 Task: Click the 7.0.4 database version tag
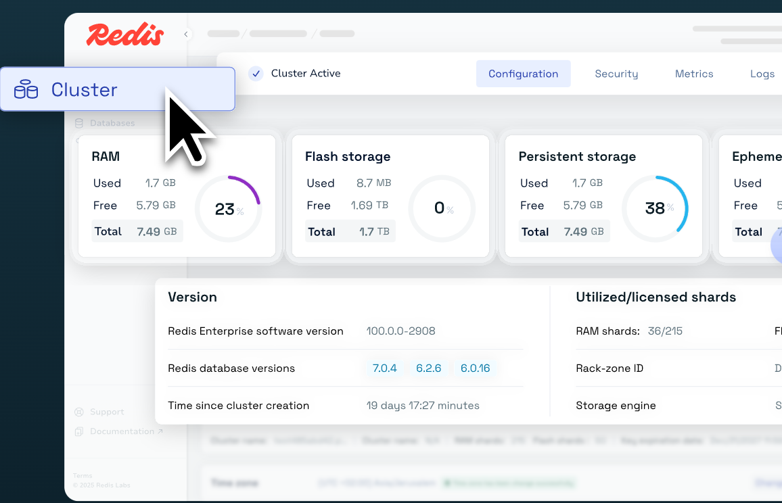click(x=384, y=368)
